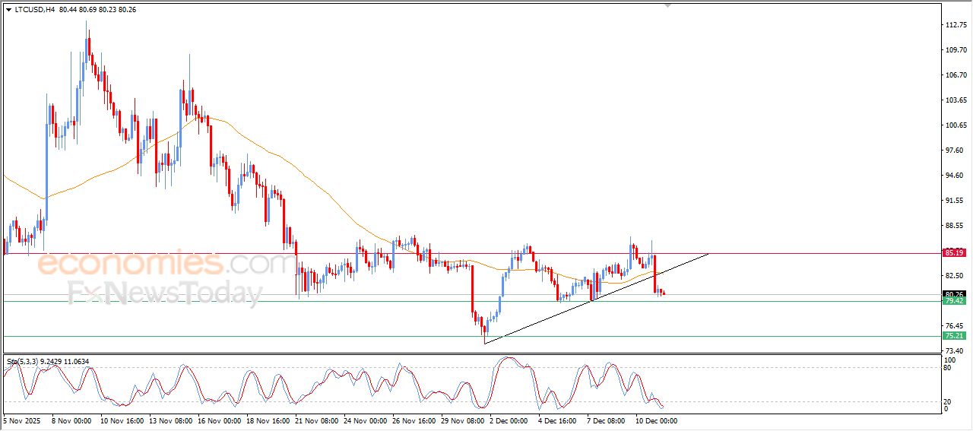The height and width of the screenshot is (431, 973).
Task: Click the 5 Nov 2025 date label
Action: (24, 420)
